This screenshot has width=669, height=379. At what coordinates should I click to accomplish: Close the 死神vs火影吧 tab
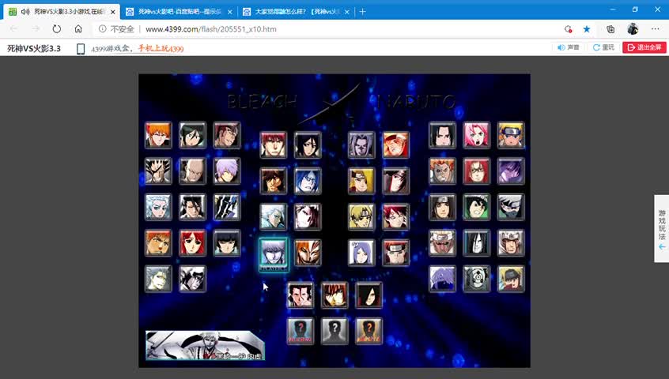click(230, 12)
